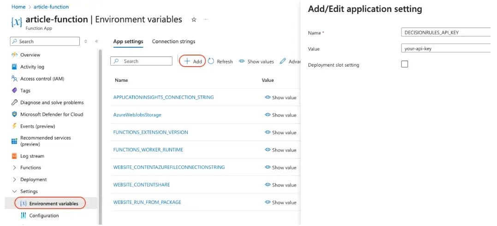
Task: Open FUNCTIONS_EXTENSION_VERSION setting
Action: tap(151, 132)
